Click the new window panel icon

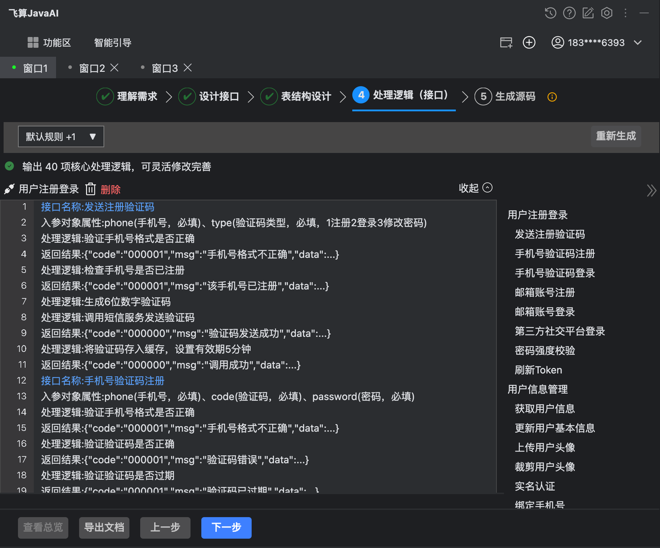[x=506, y=42]
